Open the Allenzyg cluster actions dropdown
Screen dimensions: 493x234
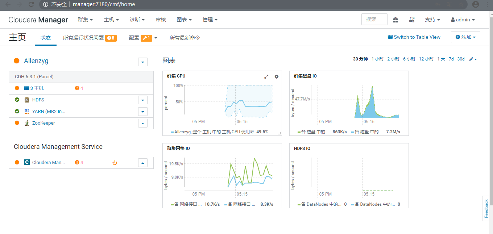point(142,62)
